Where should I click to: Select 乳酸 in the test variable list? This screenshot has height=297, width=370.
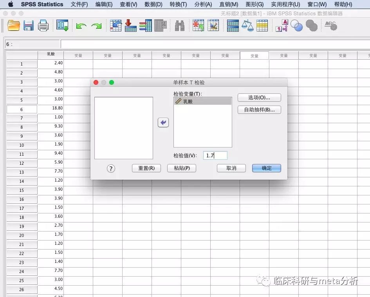203,102
